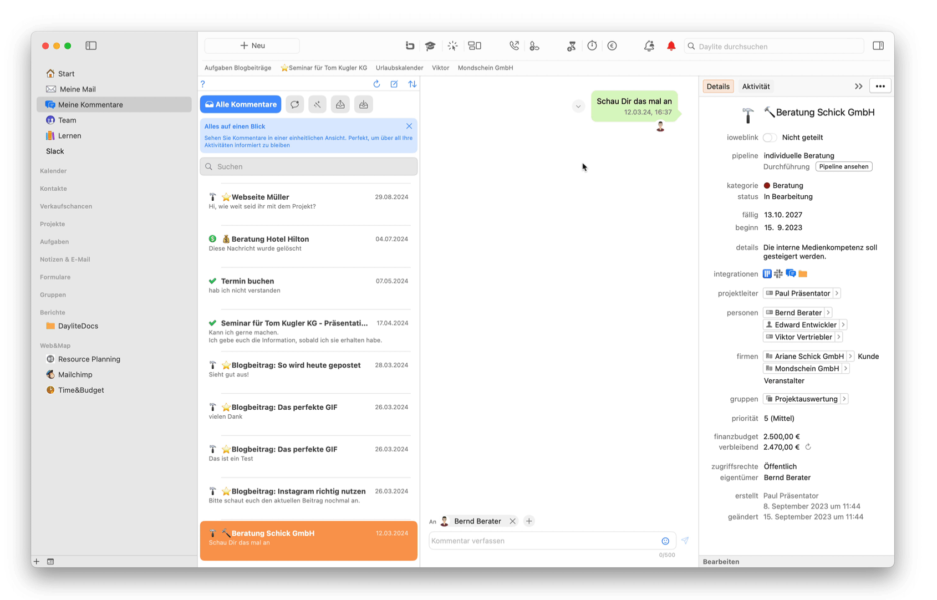Click the plus icon at sidebar bottom
Screen dimensions: 937x600
(37, 562)
